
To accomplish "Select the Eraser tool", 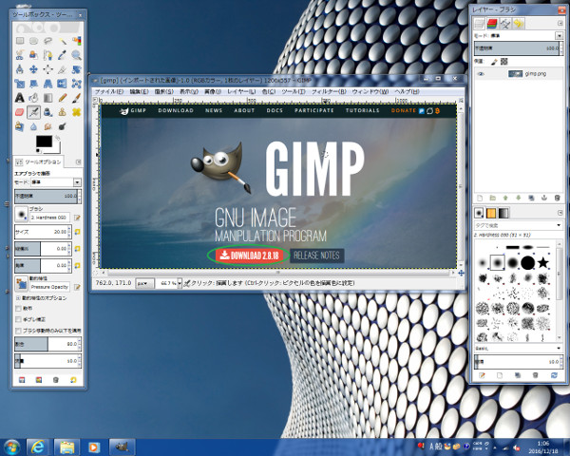I will 20,112.
